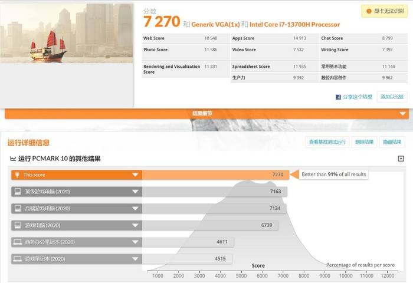Click the chart icon beside 运行 PCMARK 10 heading

[13, 159]
